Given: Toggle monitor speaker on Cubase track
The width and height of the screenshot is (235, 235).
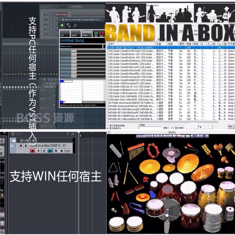Looking at the screenshot, I should click(x=39, y=151).
